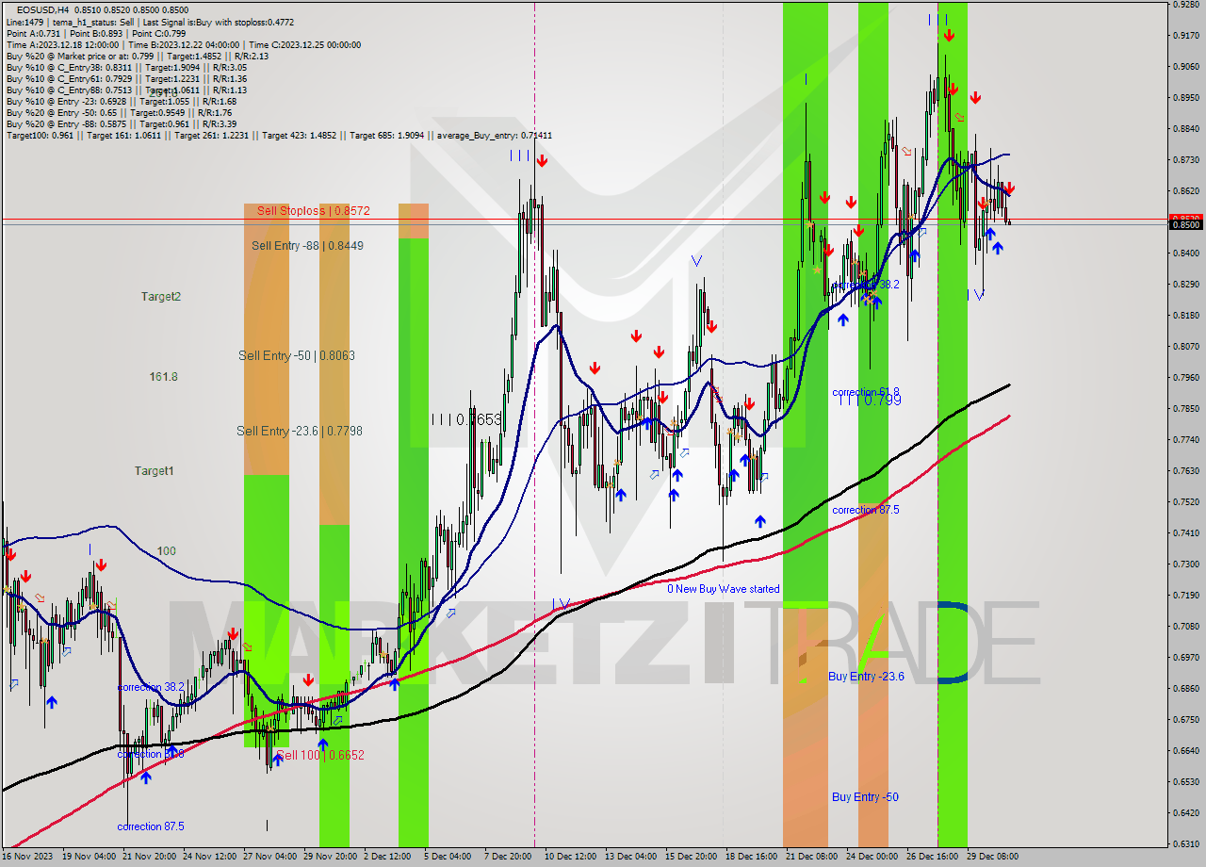This screenshot has width=1206, height=867.
Task: Click the 'I I I 0.799' wave label
Action: click(870, 400)
